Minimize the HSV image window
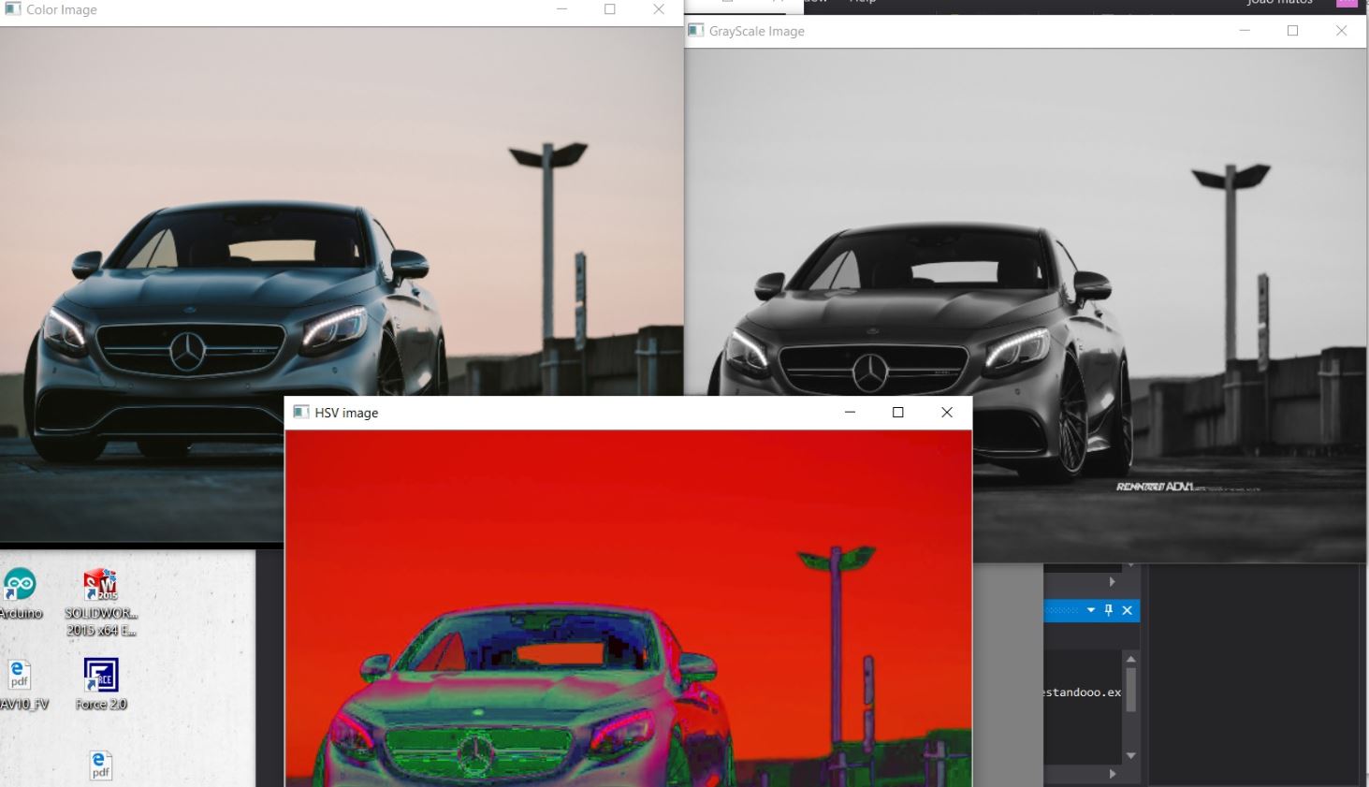 coord(850,412)
